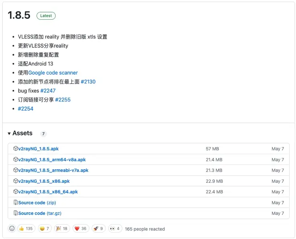The image size is (296, 239).
Task: Click the 57 MB file size
Action: (x=212, y=149)
